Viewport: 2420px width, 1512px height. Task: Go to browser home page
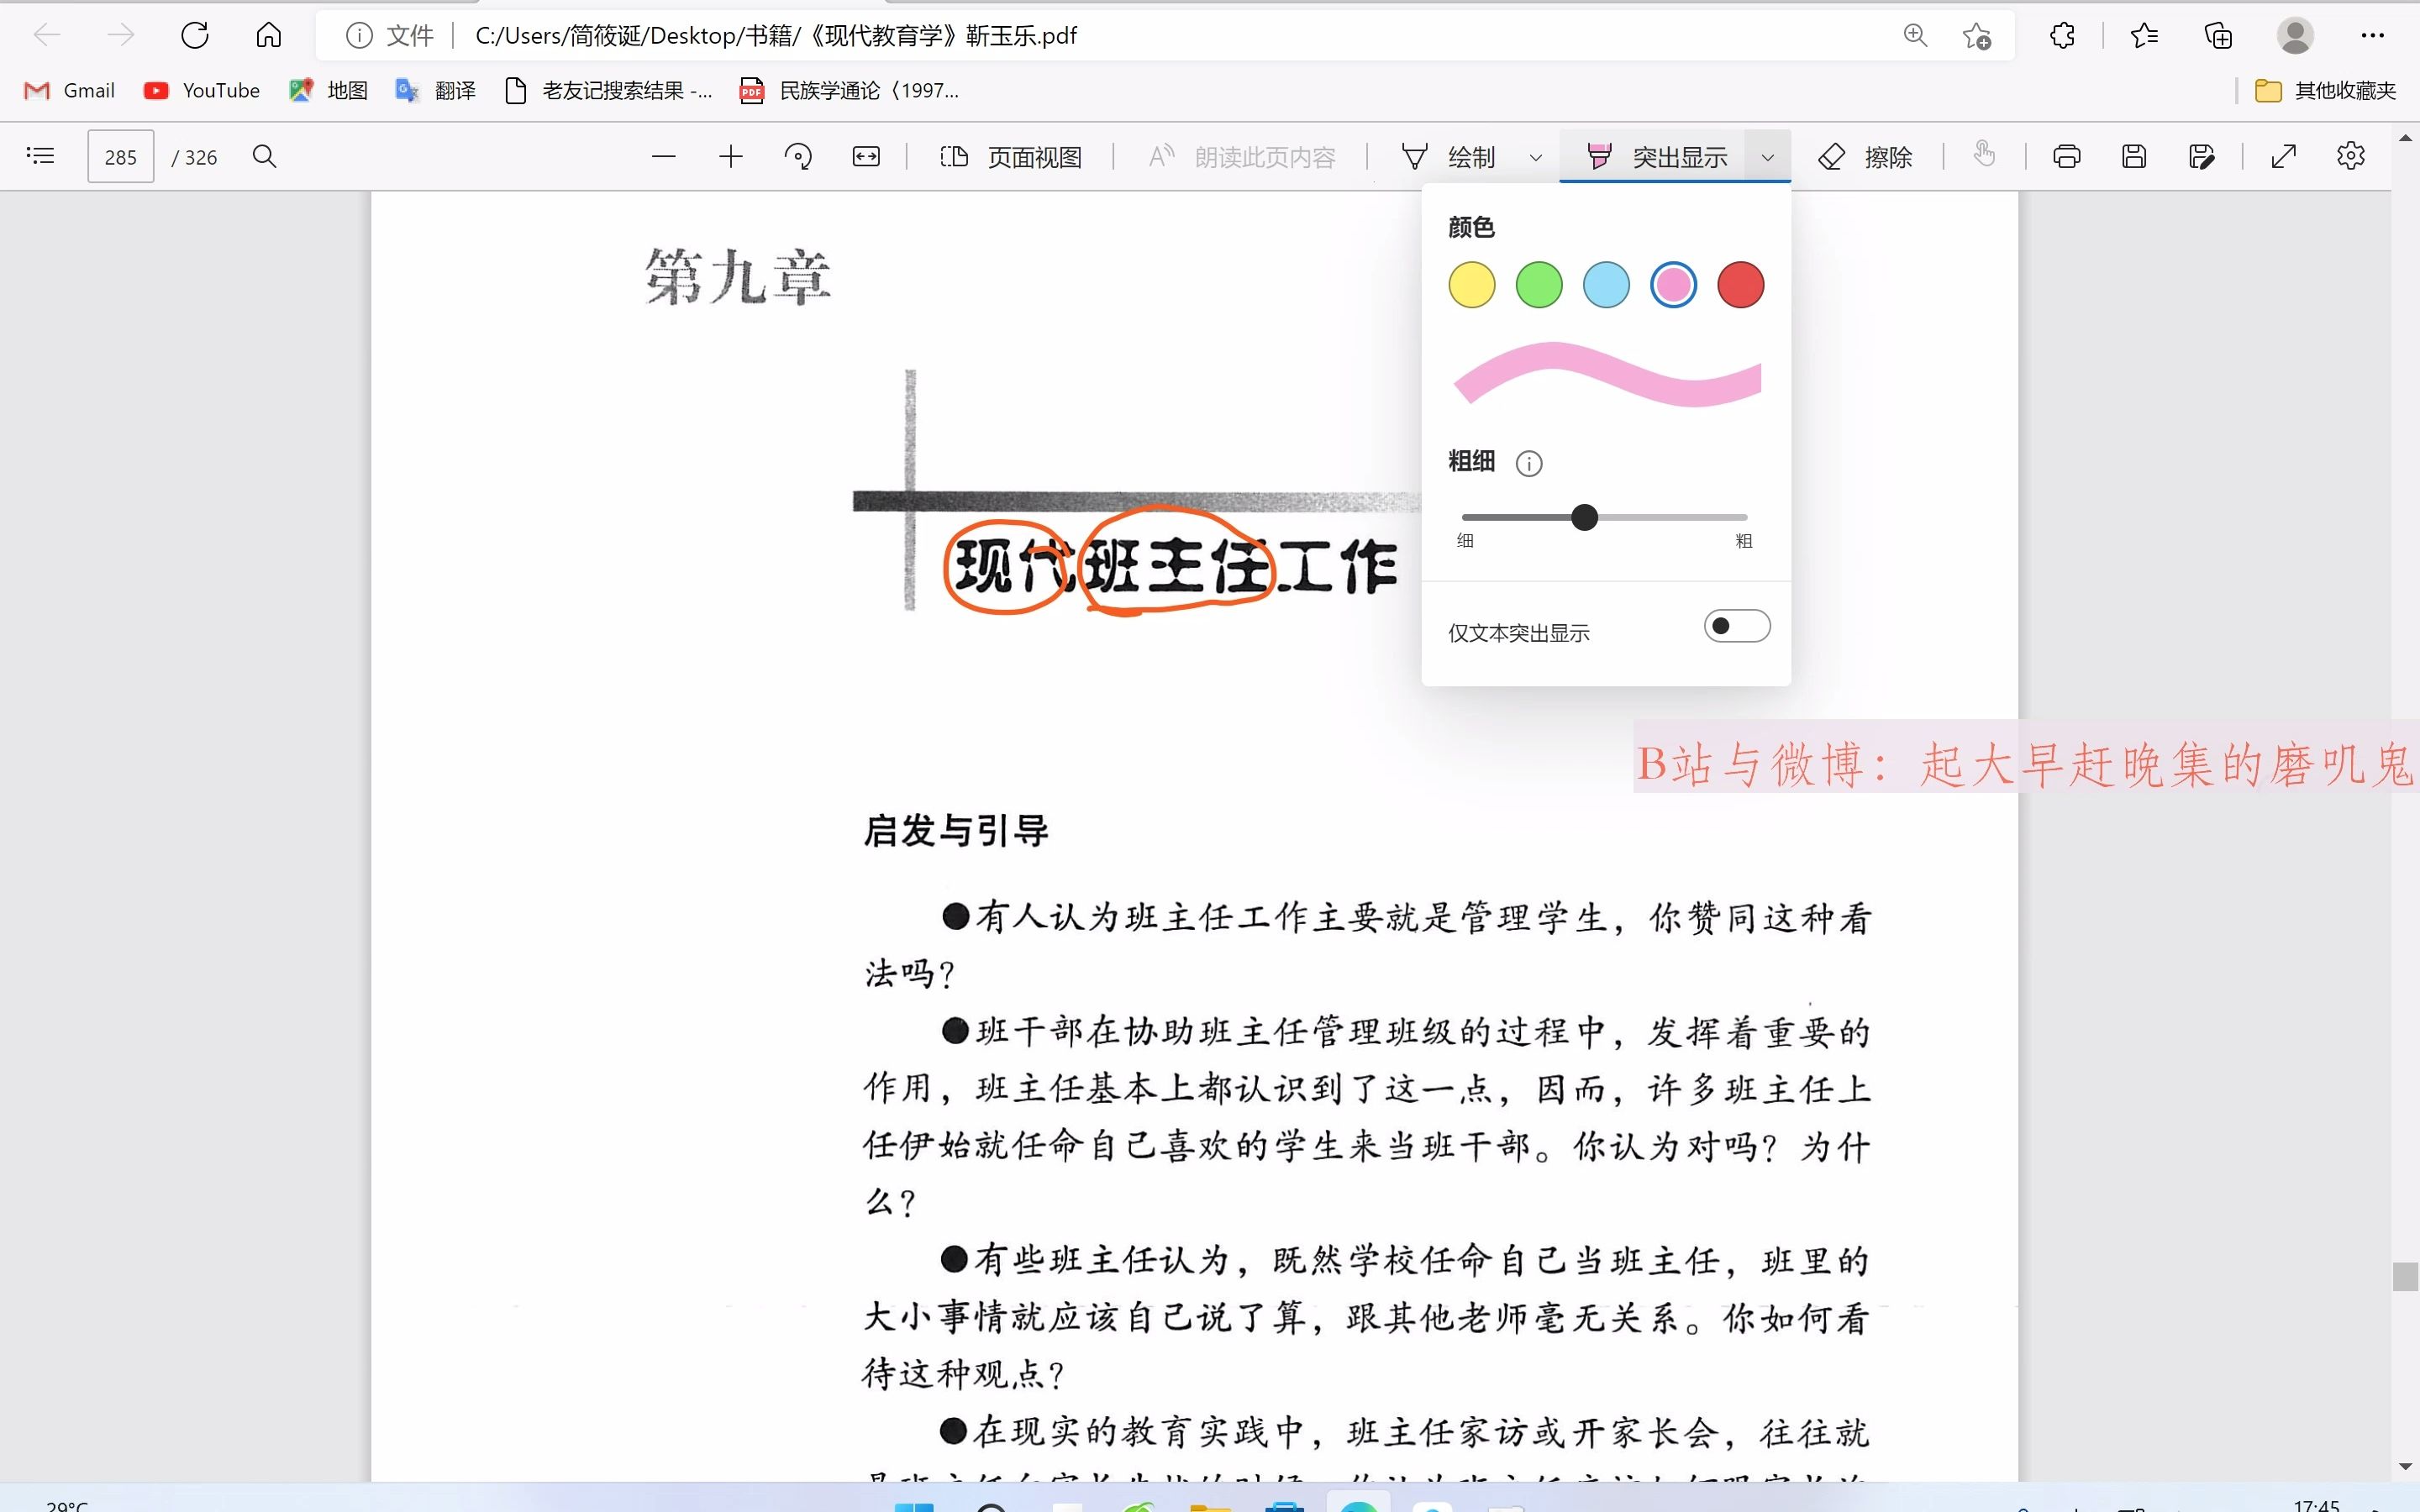pos(268,36)
